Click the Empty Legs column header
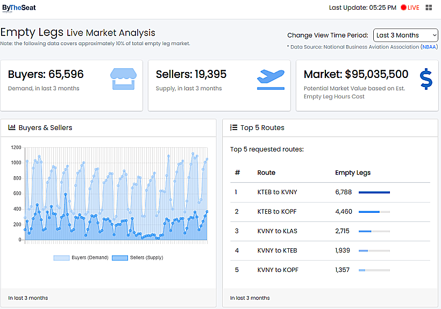 (352, 173)
